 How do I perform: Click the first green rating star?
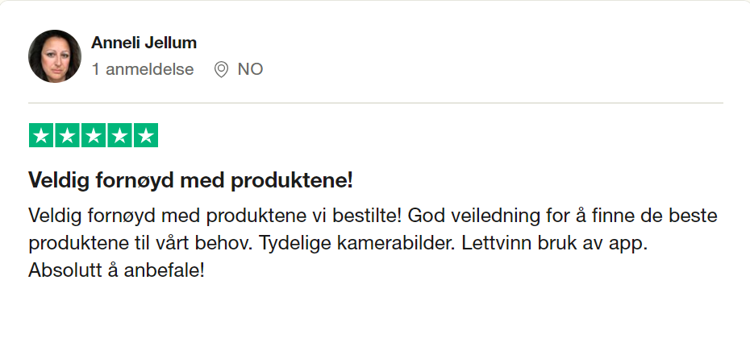(41, 136)
